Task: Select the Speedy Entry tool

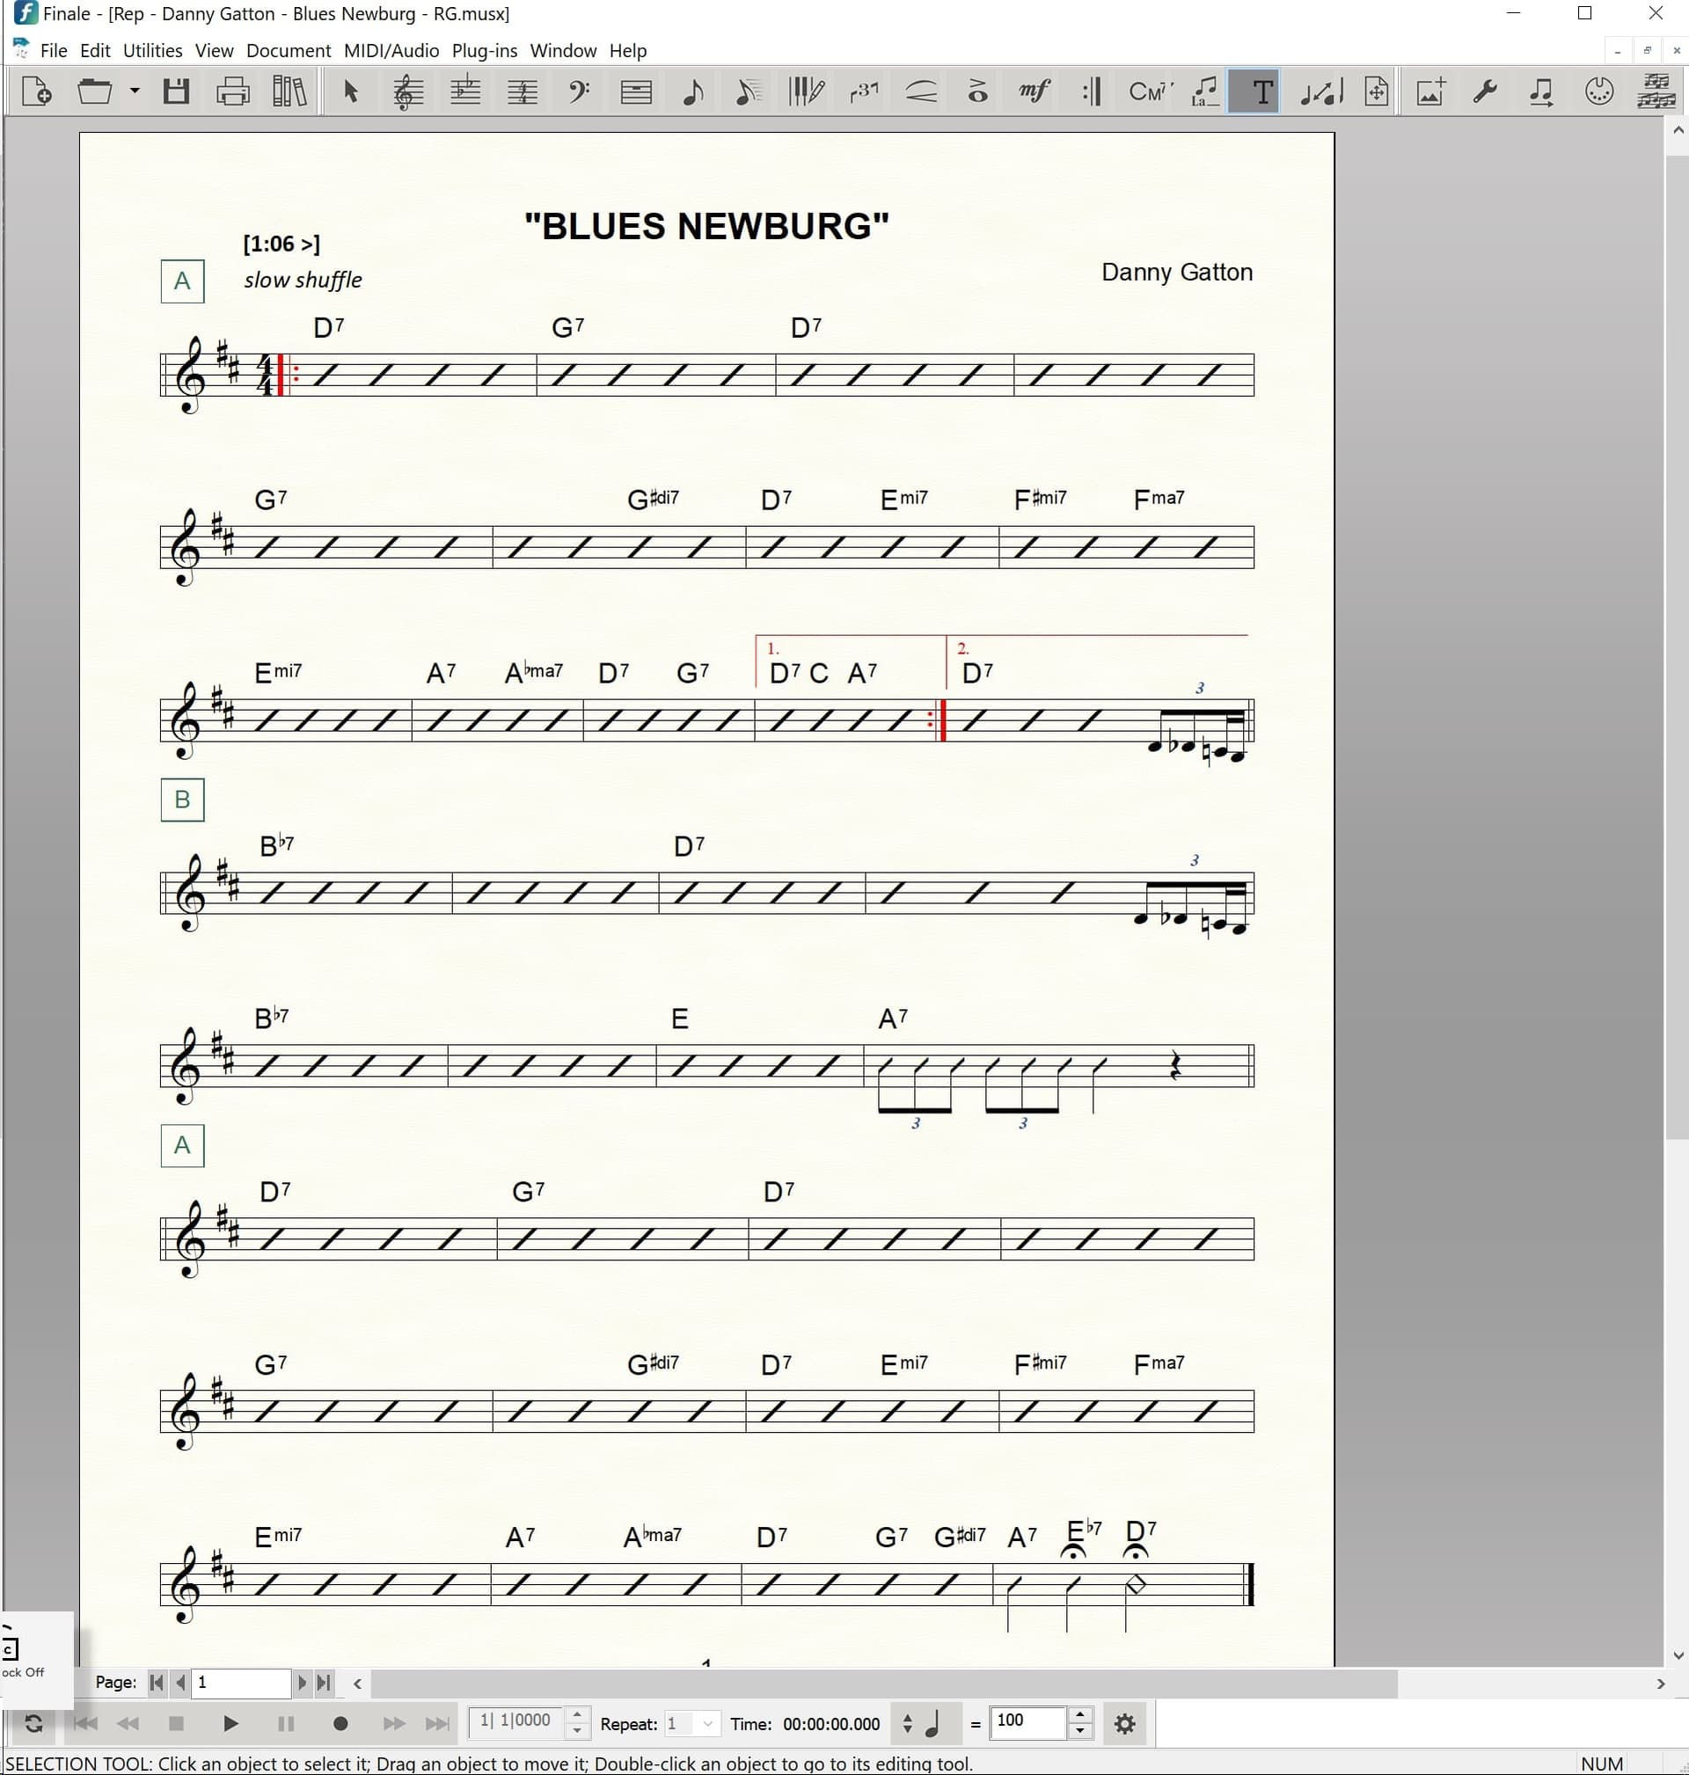Action: point(748,91)
